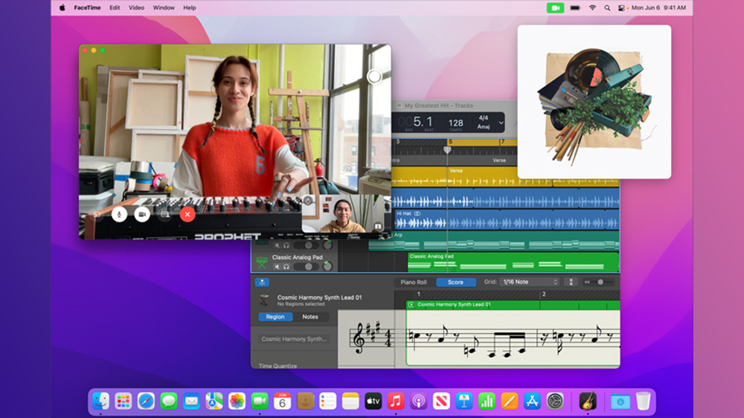The height and width of the screenshot is (418, 744).
Task: Solo the Classic Analog Pad track
Action: coord(286,267)
